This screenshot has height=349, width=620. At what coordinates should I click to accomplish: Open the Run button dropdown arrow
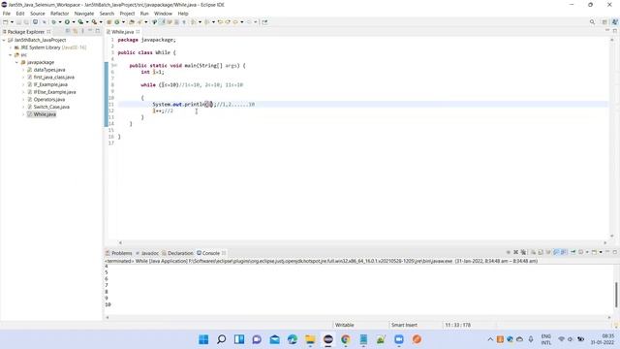point(74,22)
